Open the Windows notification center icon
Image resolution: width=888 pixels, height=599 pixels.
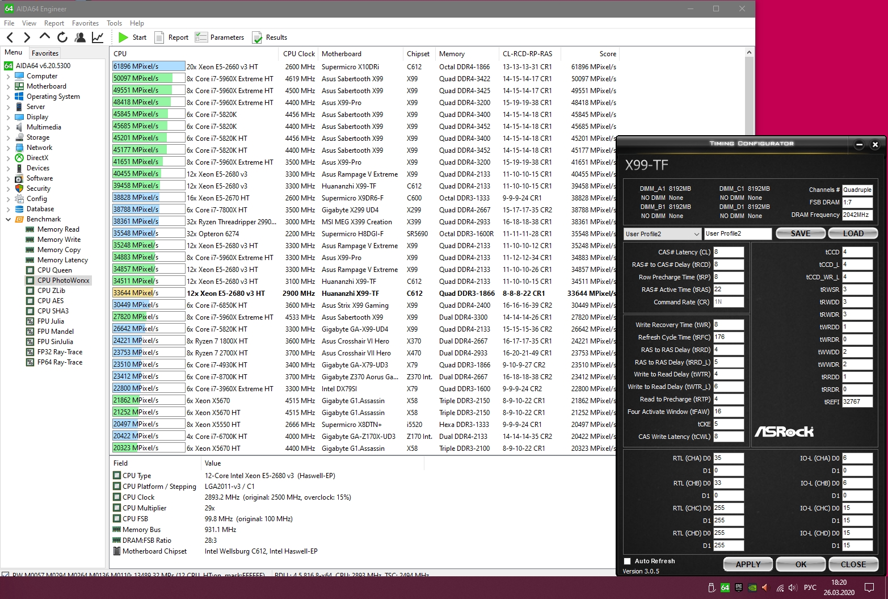point(869,588)
